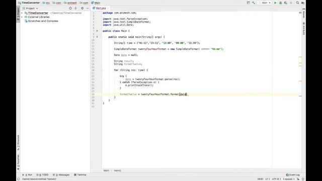
Task: Toggle Ant Build side tab
Action: pyautogui.click(x=304, y=29)
